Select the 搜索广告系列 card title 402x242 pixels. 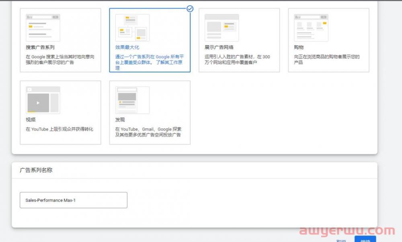(x=40, y=47)
